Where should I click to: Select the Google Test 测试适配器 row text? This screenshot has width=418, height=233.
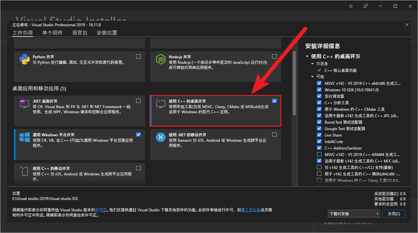(x=345, y=128)
